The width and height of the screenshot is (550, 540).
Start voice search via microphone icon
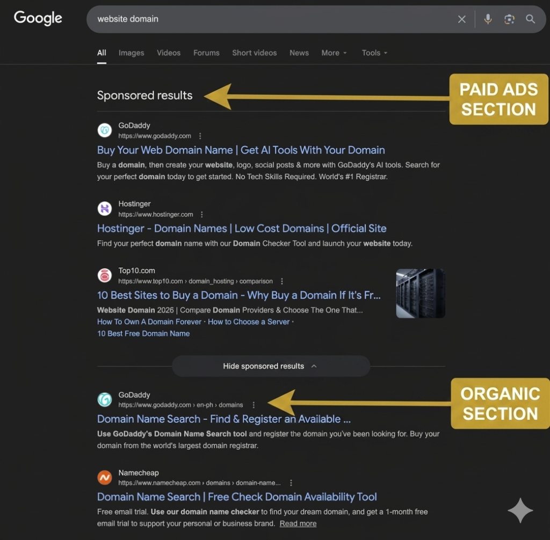[488, 19]
